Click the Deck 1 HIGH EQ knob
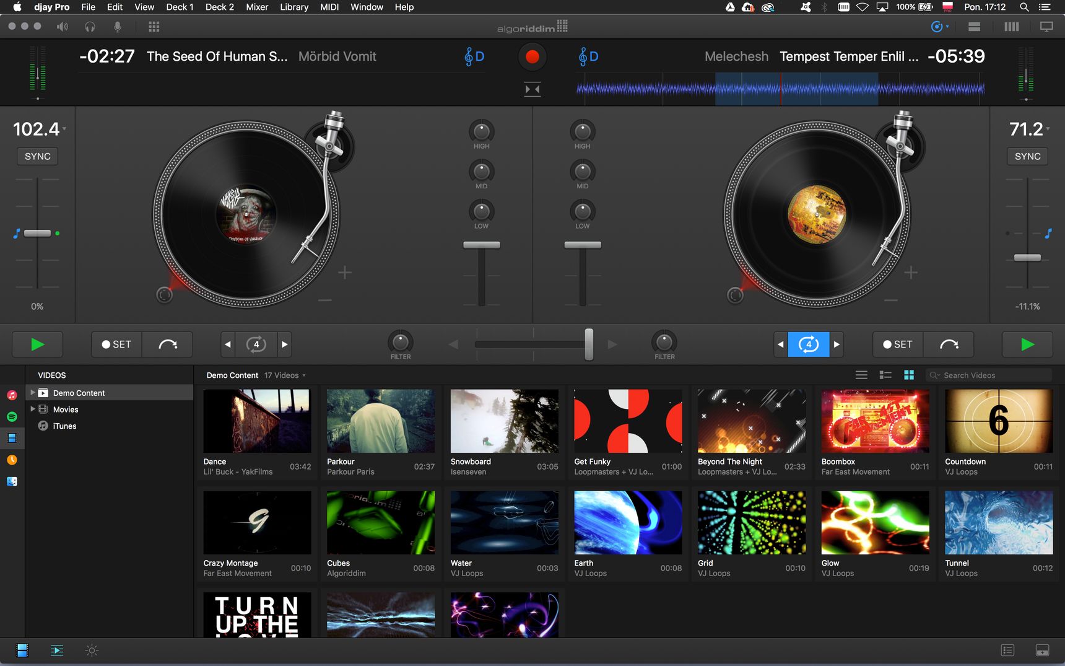Screen dimensions: 1065x666 481,131
